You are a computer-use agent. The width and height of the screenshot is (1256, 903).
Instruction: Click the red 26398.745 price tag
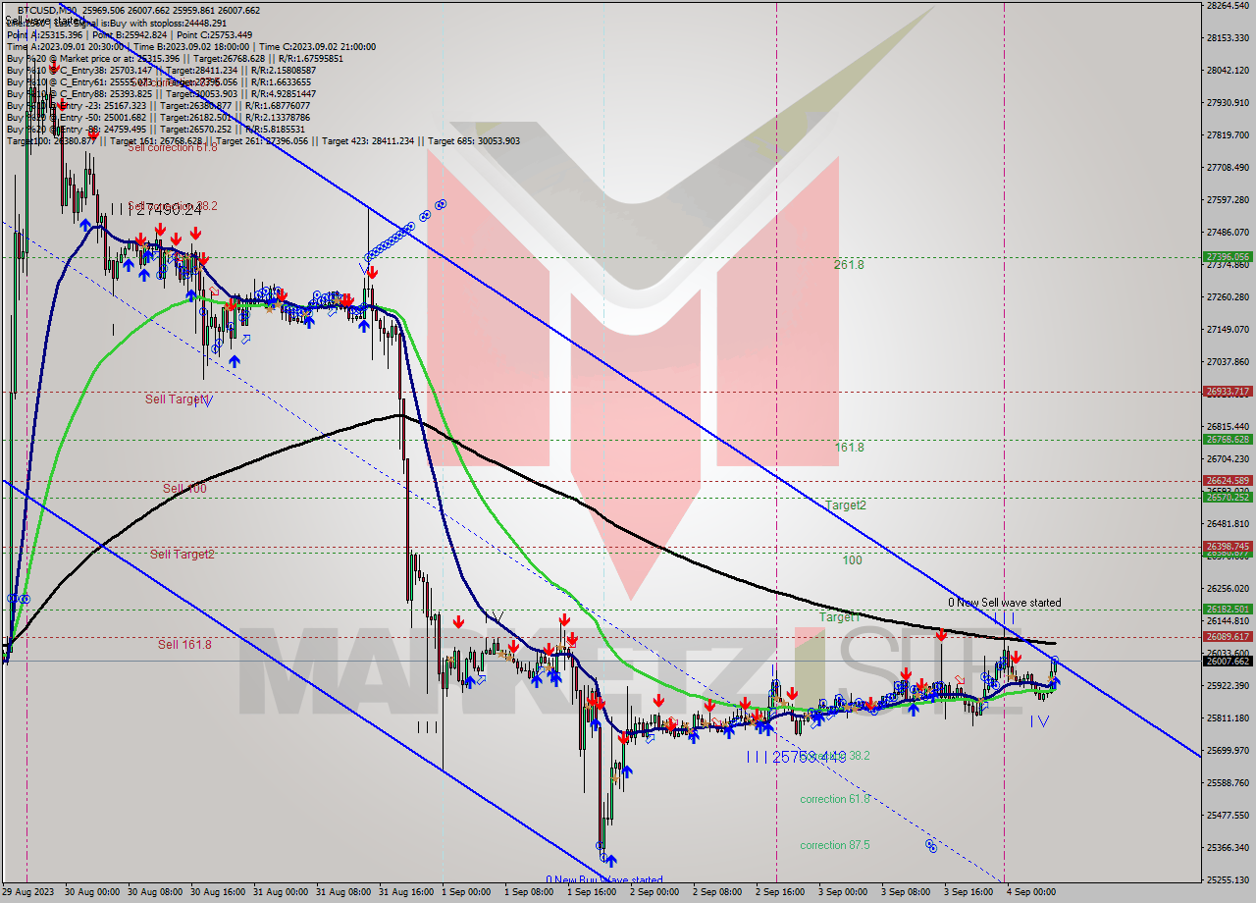[x=1227, y=546]
